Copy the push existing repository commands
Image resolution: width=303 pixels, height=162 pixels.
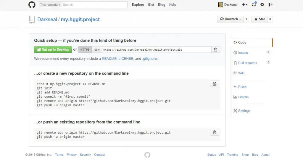pos(214,132)
